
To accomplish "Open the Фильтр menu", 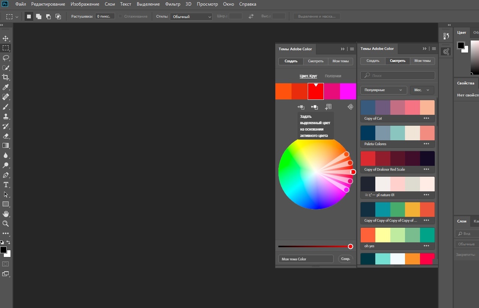I will [173, 4].
